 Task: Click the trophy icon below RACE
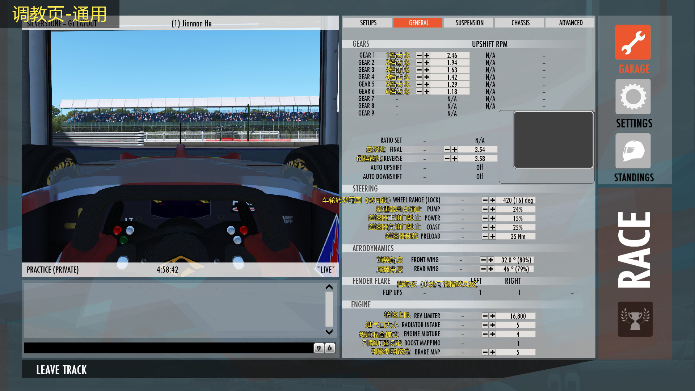coord(635,319)
